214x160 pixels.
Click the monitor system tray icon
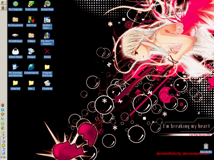click(x=3, y=142)
